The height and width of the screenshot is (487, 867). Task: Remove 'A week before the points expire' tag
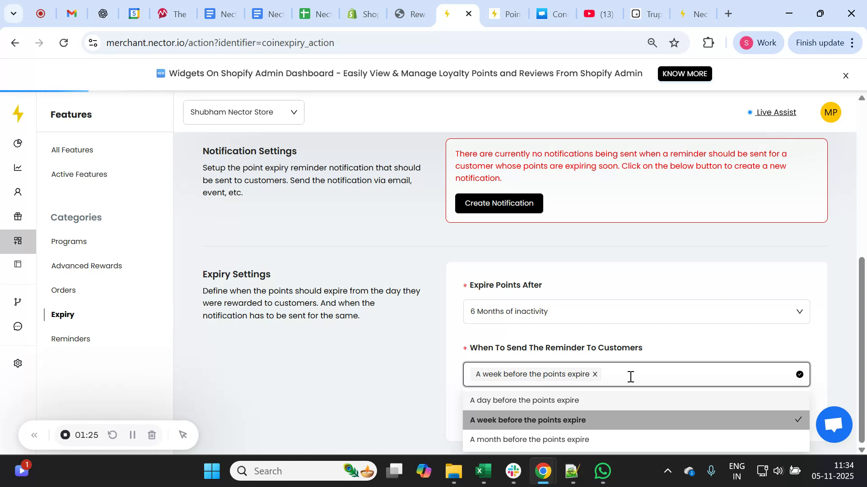pyautogui.click(x=595, y=374)
